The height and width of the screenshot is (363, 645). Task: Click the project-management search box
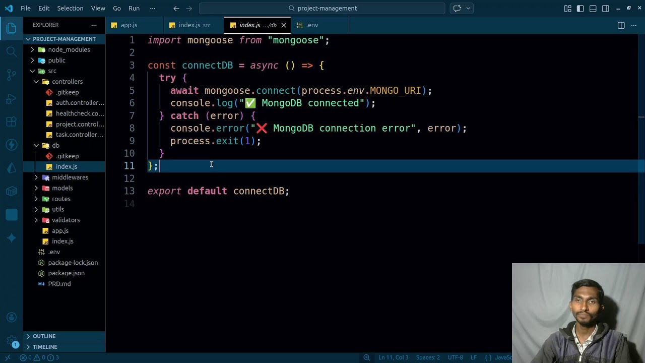pos(322,8)
